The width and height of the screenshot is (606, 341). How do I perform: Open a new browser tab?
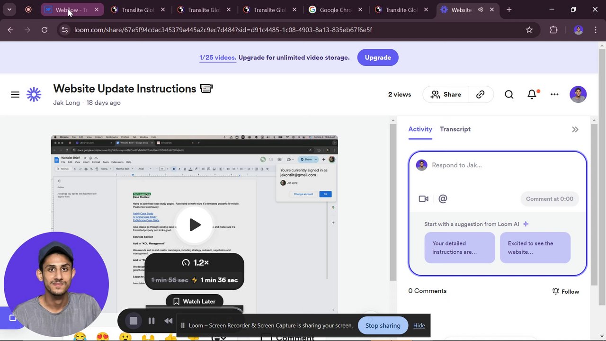(509, 9)
